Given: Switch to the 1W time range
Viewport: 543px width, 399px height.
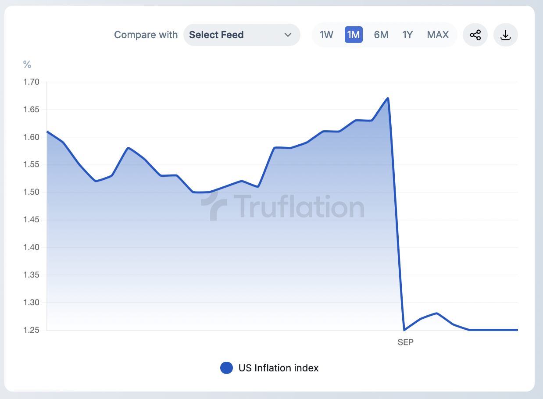Looking at the screenshot, I should (326, 35).
